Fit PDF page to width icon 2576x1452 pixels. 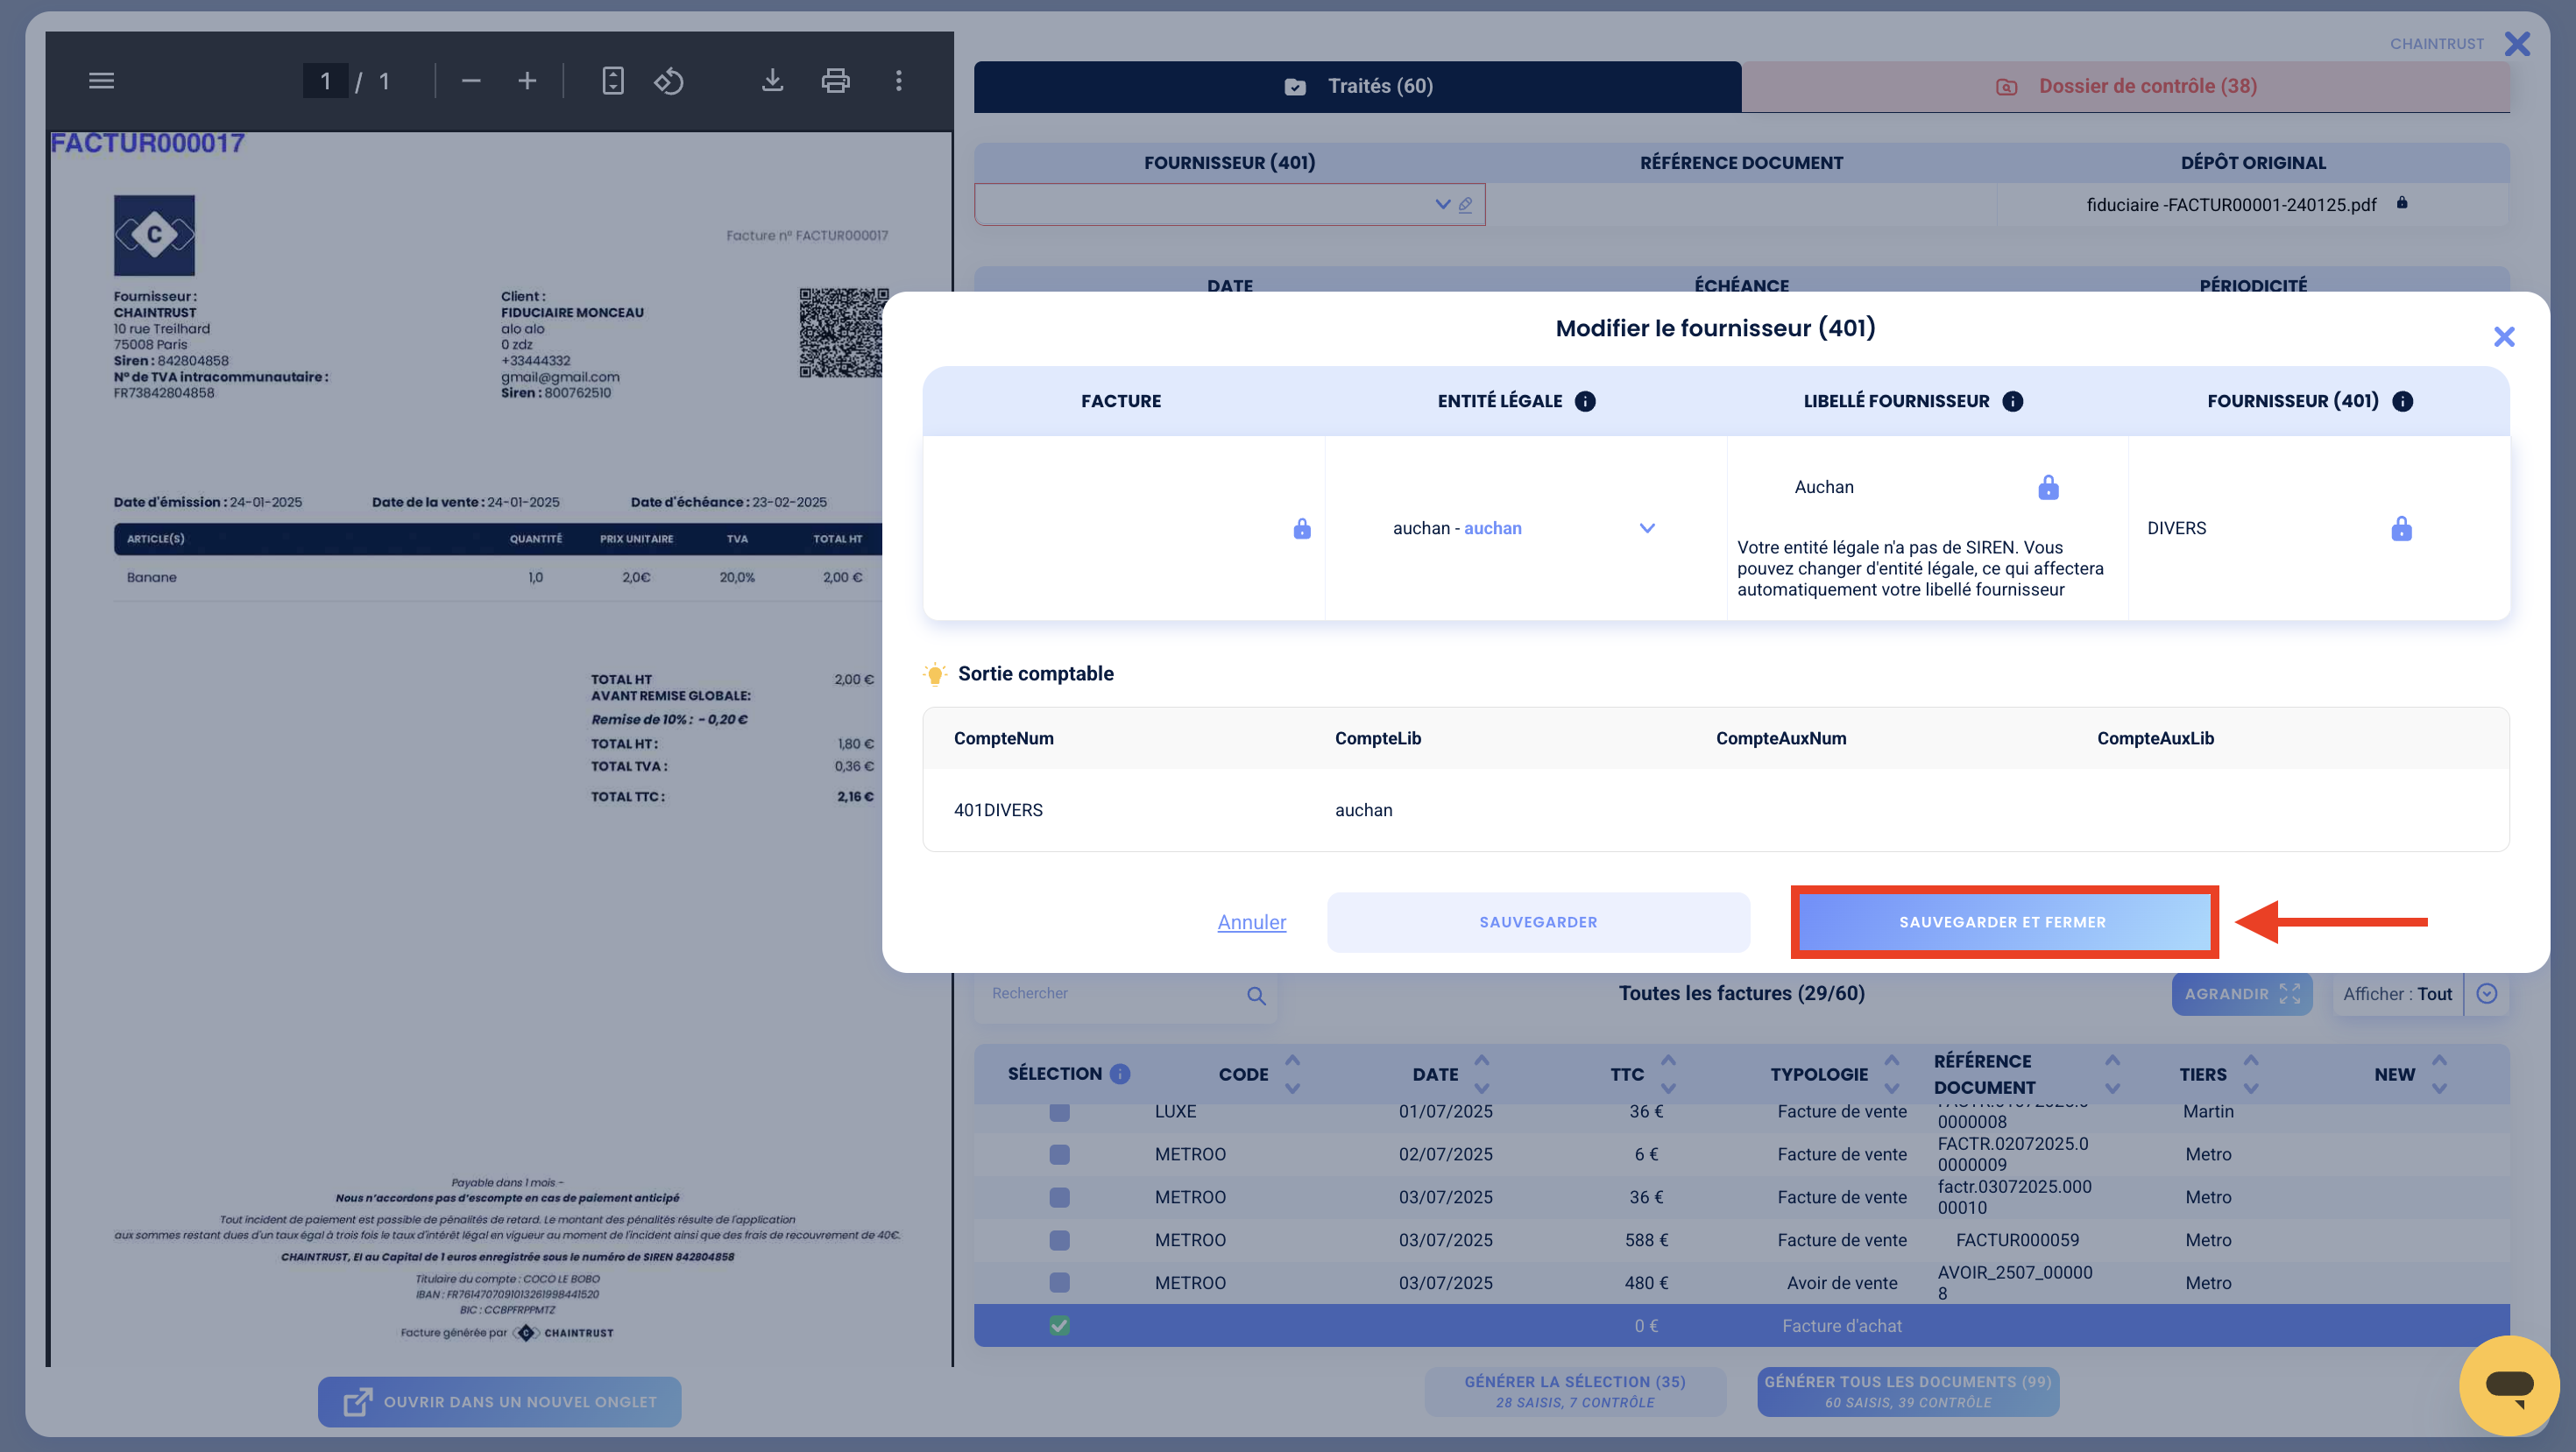point(613,81)
